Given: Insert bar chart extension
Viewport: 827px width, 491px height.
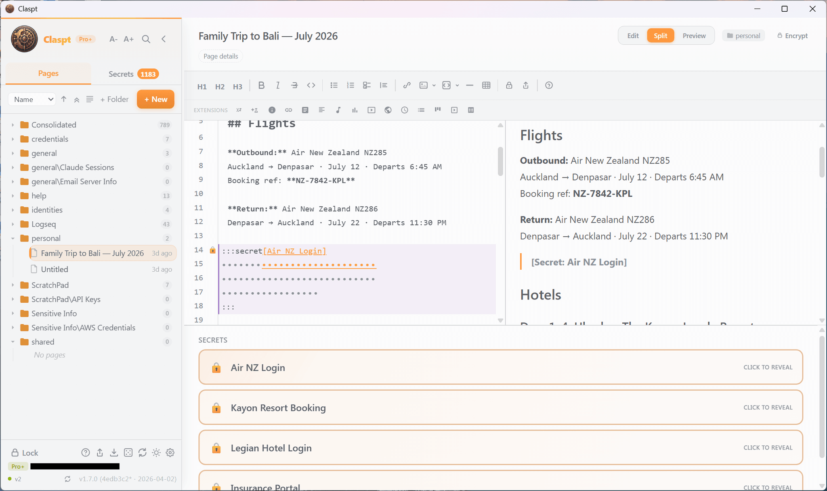Looking at the screenshot, I should [355, 110].
